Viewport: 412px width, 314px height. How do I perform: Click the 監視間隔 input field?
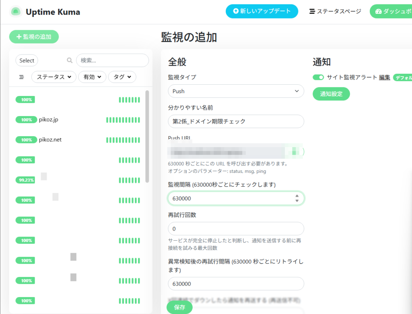tap(236, 198)
